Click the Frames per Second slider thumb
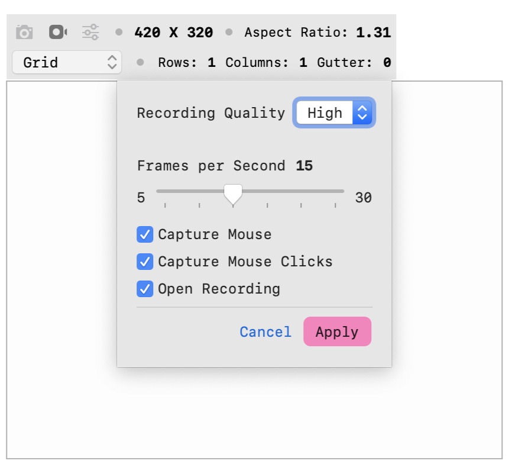Viewport: 515px width, 467px height. point(233,194)
